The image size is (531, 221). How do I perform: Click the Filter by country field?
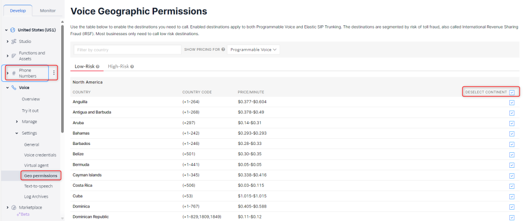(x=127, y=50)
